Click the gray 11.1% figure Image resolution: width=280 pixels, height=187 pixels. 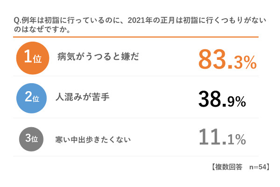pyautogui.click(x=222, y=137)
